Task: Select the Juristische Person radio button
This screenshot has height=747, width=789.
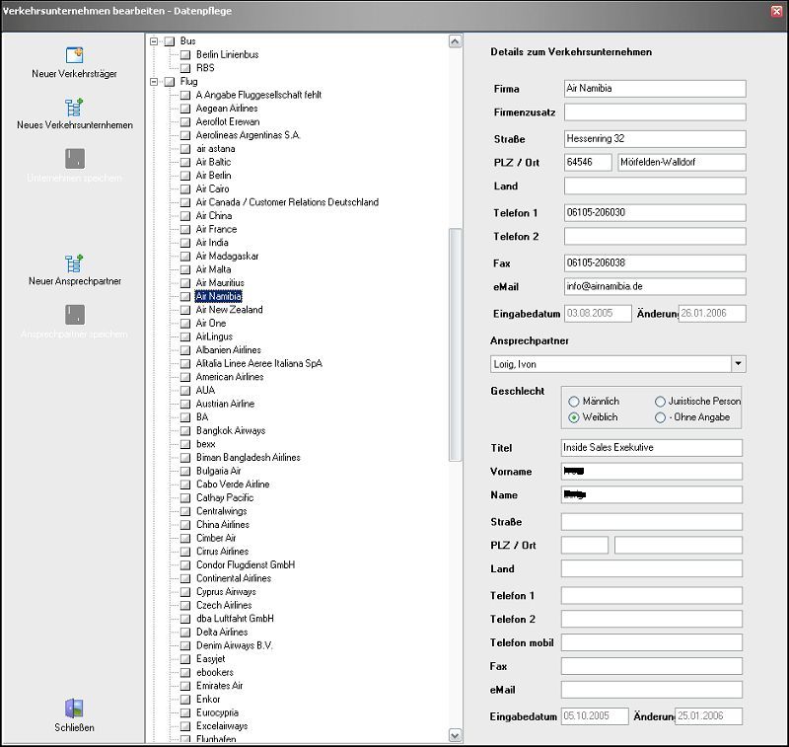Action: [x=660, y=402]
